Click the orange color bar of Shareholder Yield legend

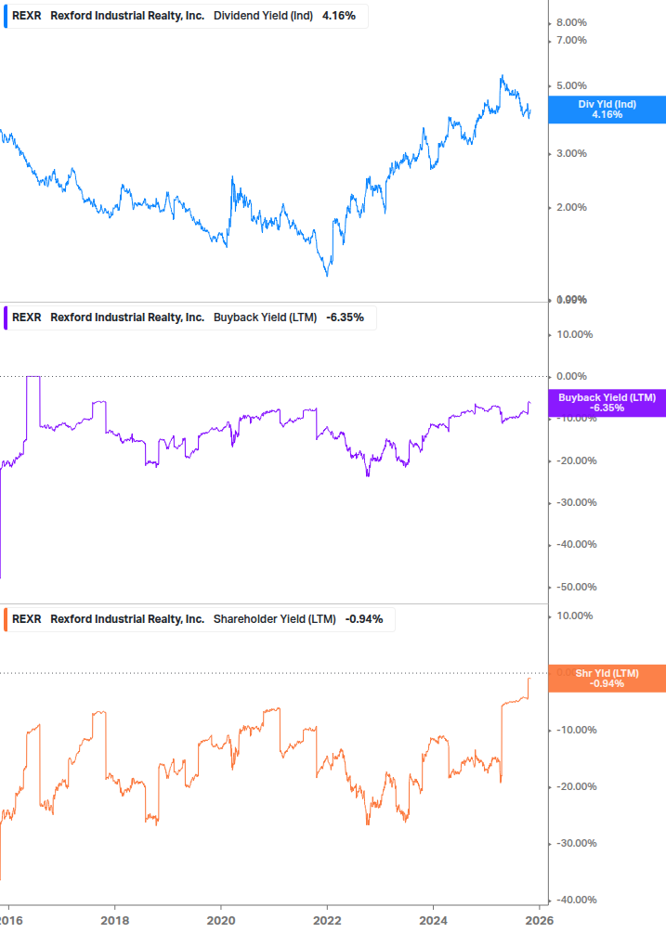[x=6, y=619]
